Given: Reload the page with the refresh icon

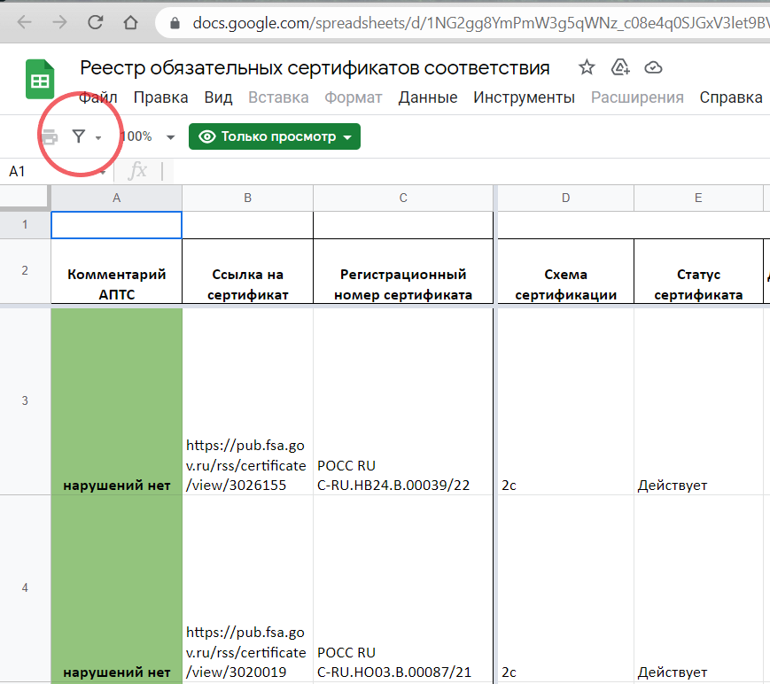Looking at the screenshot, I should [96, 22].
